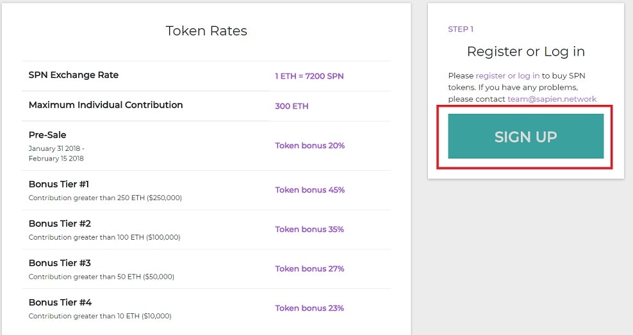Select the '1 ETH = 7200 SPN' rate
Viewport: 633px width, 335px height.
pos(309,76)
